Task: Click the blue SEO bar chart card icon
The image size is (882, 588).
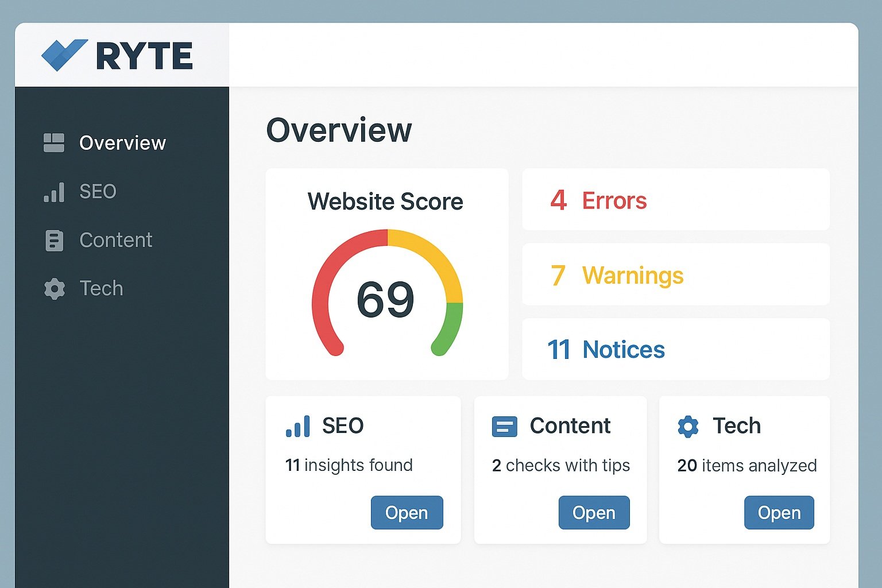Action: coord(297,426)
